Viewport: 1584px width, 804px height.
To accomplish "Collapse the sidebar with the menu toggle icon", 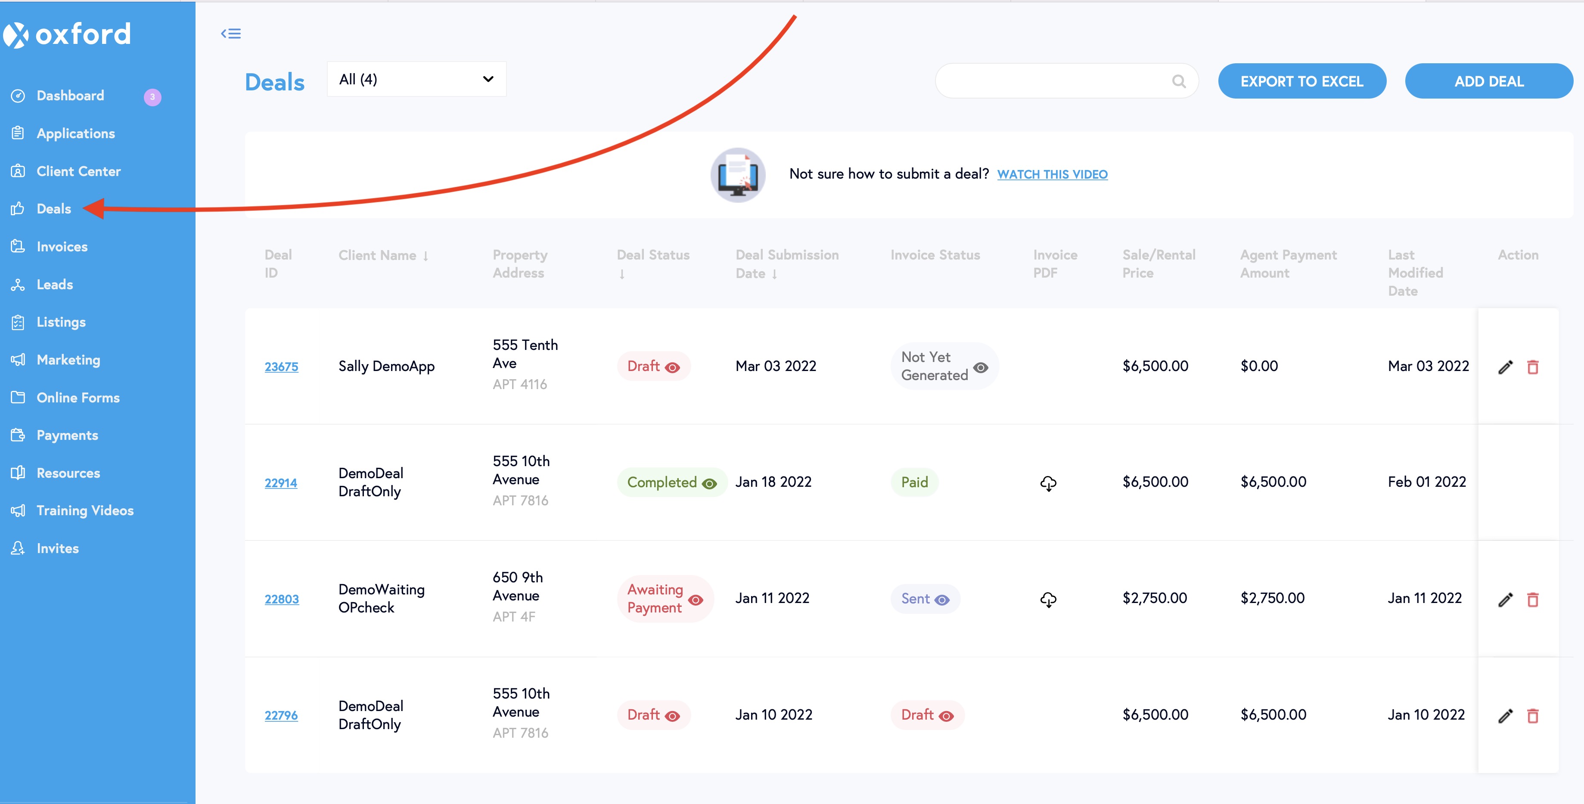I will (x=230, y=34).
